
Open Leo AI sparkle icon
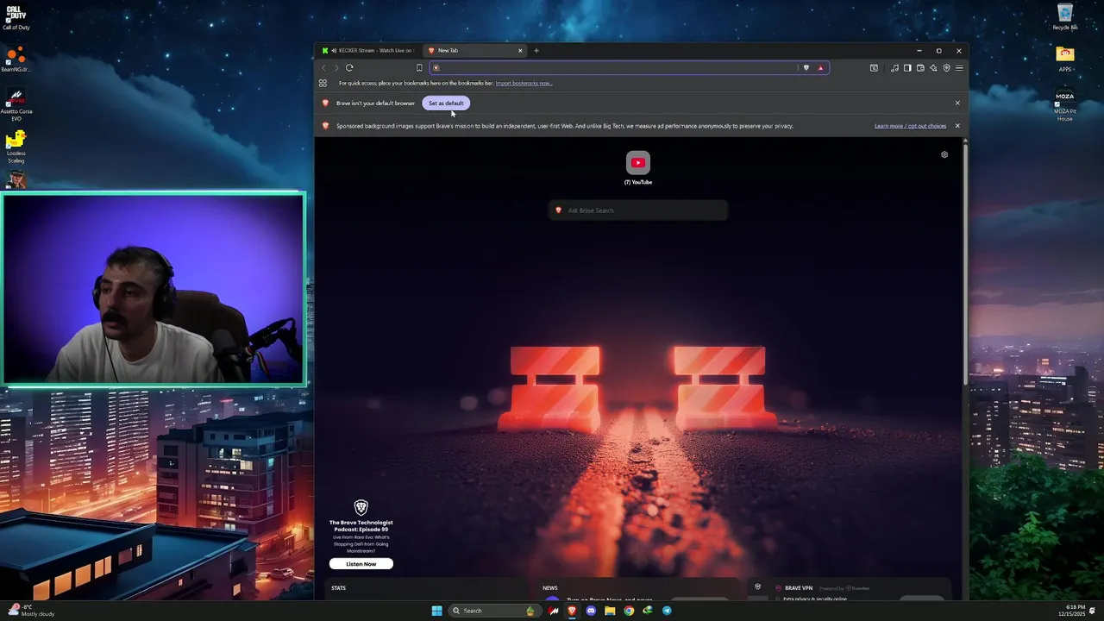[933, 68]
